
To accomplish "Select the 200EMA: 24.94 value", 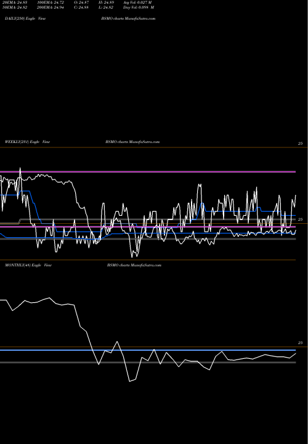I will coord(51,7).
